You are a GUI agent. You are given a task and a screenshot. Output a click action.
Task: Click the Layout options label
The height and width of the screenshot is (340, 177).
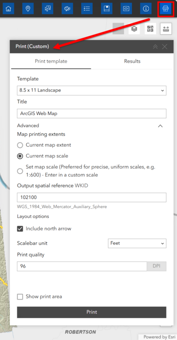[33, 216]
